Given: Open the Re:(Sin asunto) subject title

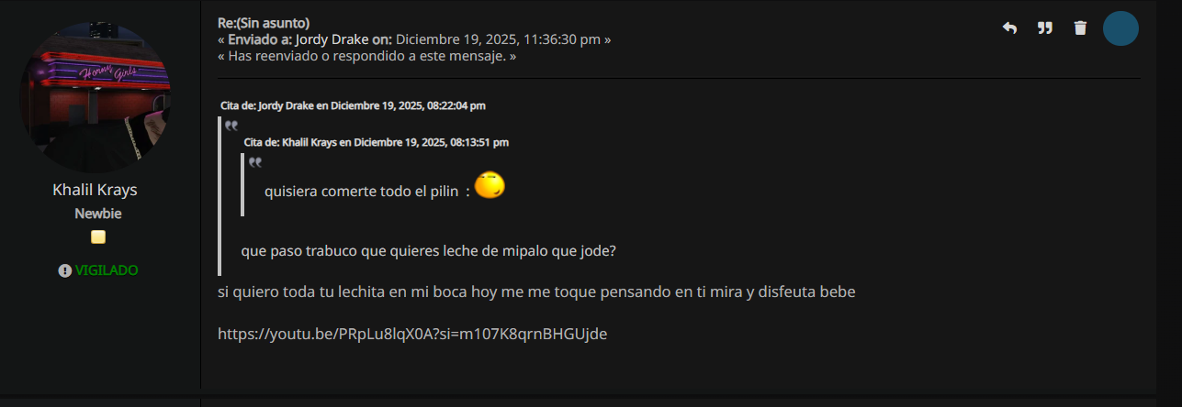Looking at the screenshot, I should pyautogui.click(x=264, y=23).
